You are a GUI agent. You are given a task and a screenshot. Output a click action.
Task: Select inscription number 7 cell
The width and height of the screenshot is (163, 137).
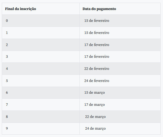[x=41, y=105]
